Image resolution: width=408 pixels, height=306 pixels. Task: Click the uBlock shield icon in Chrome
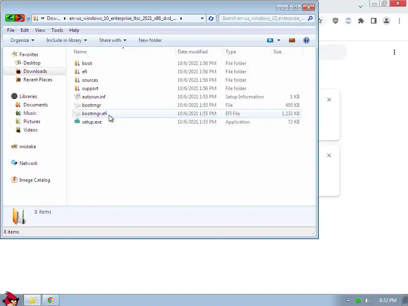[x=335, y=21]
